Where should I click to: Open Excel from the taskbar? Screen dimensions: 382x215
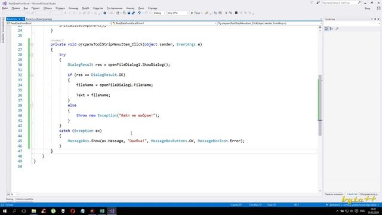pos(102,211)
